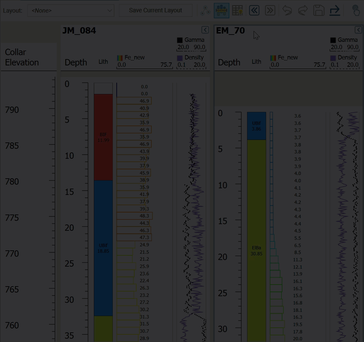Collapse the EM_70 drillhole panel

pos(358,30)
